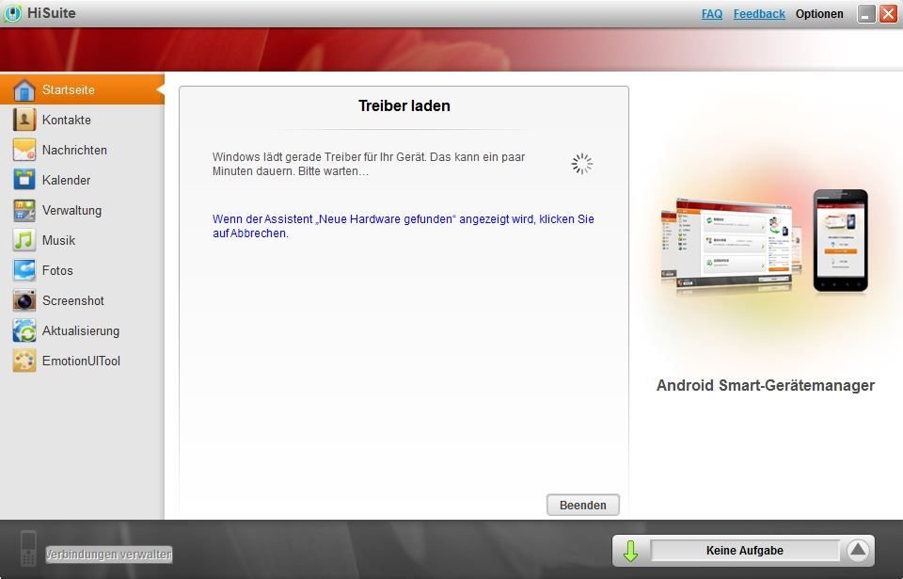This screenshot has width=903, height=579.
Task: Click the EmotionUITool palette icon
Action: tap(24, 361)
